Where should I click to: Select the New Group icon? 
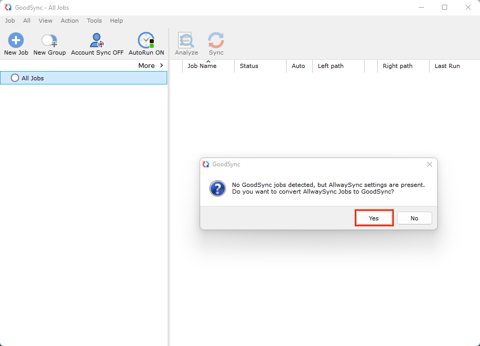tap(49, 40)
